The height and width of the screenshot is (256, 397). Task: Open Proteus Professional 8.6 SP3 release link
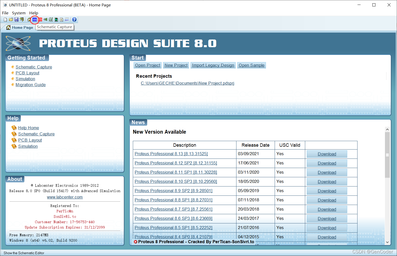[174, 218]
